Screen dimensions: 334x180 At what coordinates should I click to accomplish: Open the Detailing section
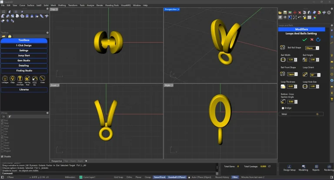click(x=24, y=66)
